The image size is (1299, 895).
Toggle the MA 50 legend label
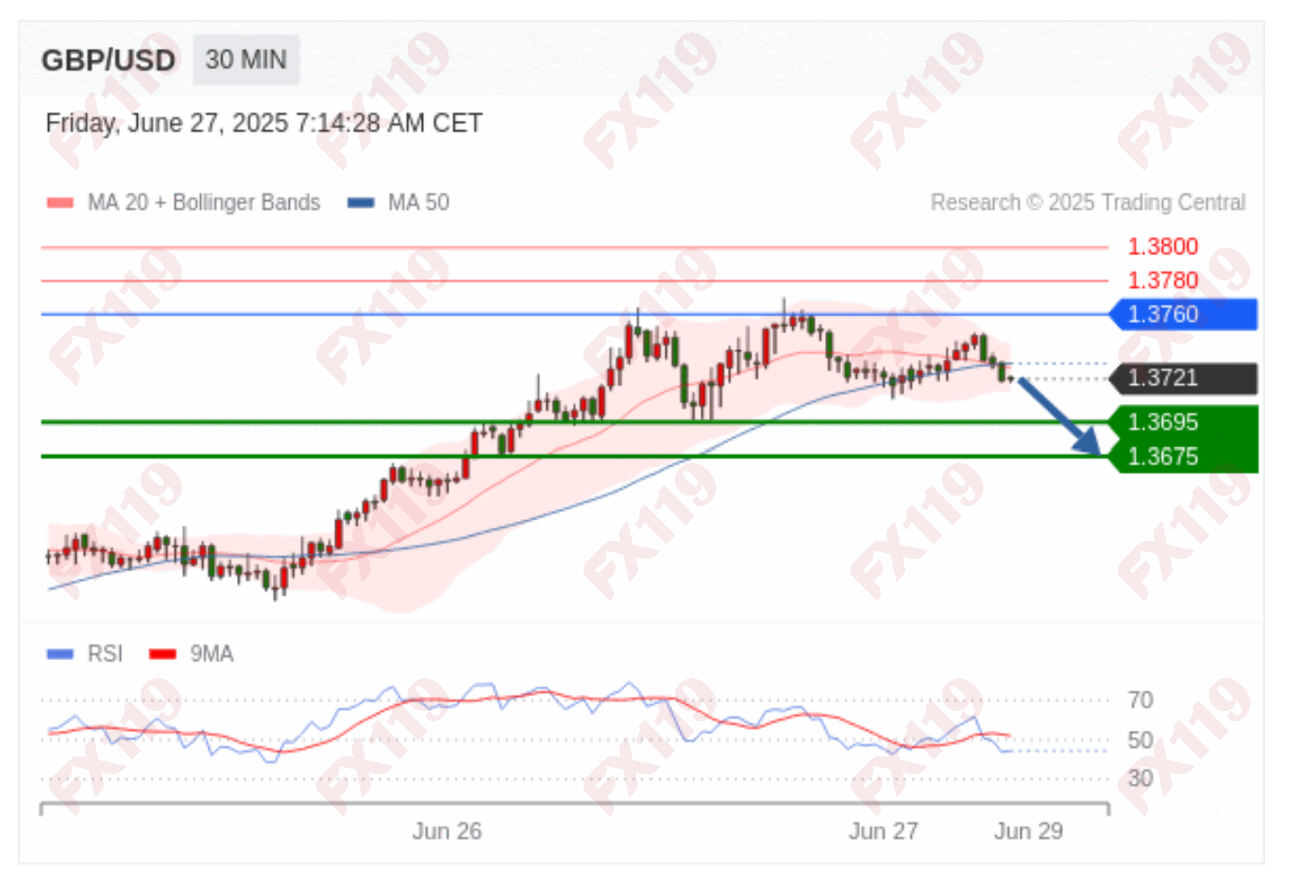tap(419, 203)
